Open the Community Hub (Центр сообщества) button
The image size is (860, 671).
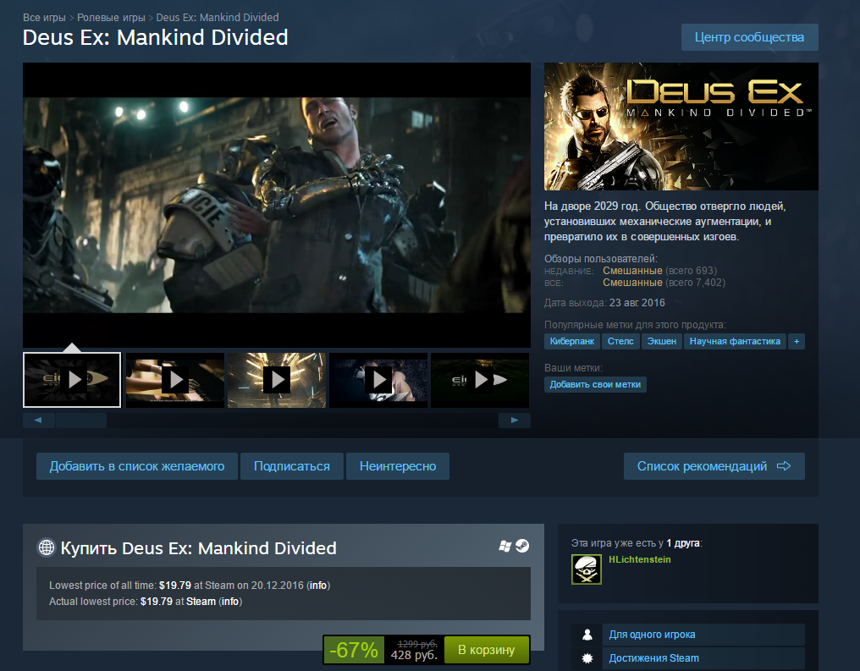click(749, 37)
